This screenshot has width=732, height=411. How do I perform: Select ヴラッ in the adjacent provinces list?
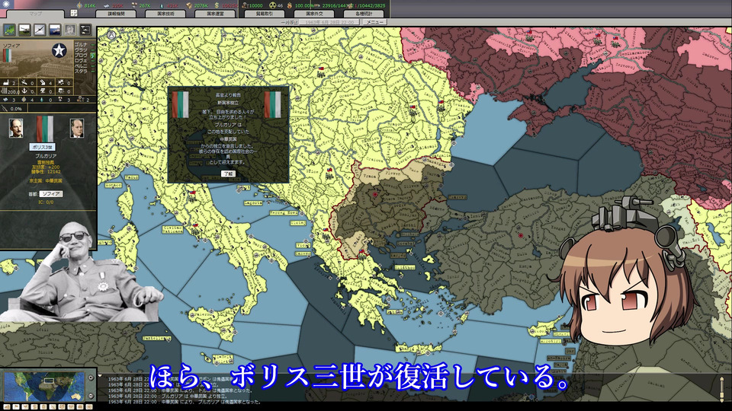pyautogui.click(x=81, y=50)
